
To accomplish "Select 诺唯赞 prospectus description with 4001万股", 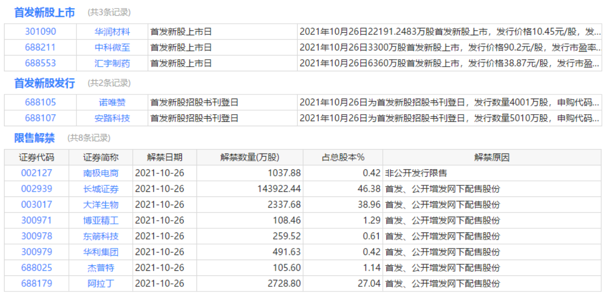I will [x=451, y=103].
